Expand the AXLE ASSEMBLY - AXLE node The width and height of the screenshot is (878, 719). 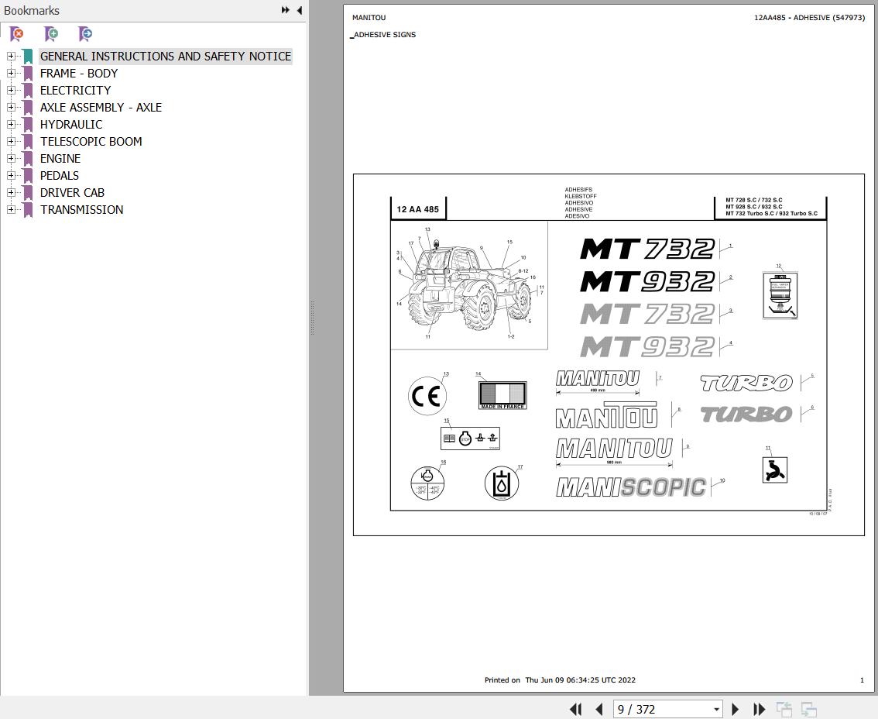(x=11, y=107)
